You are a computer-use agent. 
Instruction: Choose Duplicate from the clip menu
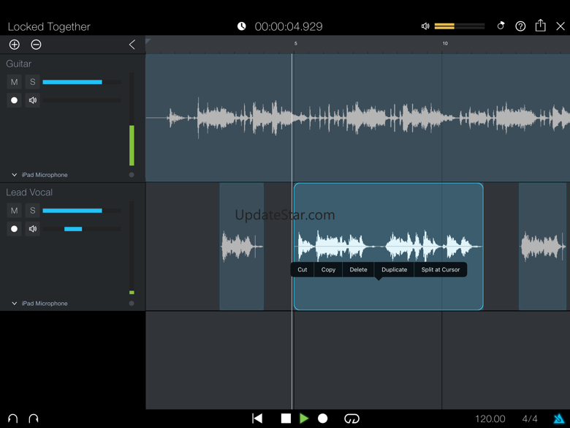(395, 270)
